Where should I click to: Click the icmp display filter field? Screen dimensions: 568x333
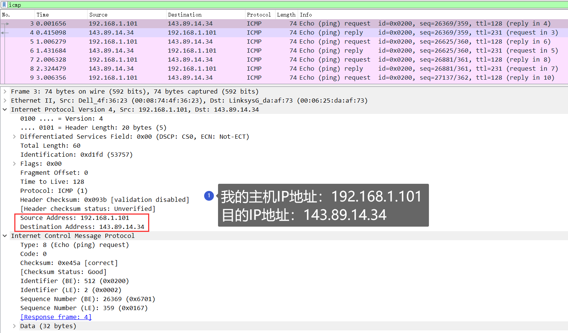[x=288, y=5]
